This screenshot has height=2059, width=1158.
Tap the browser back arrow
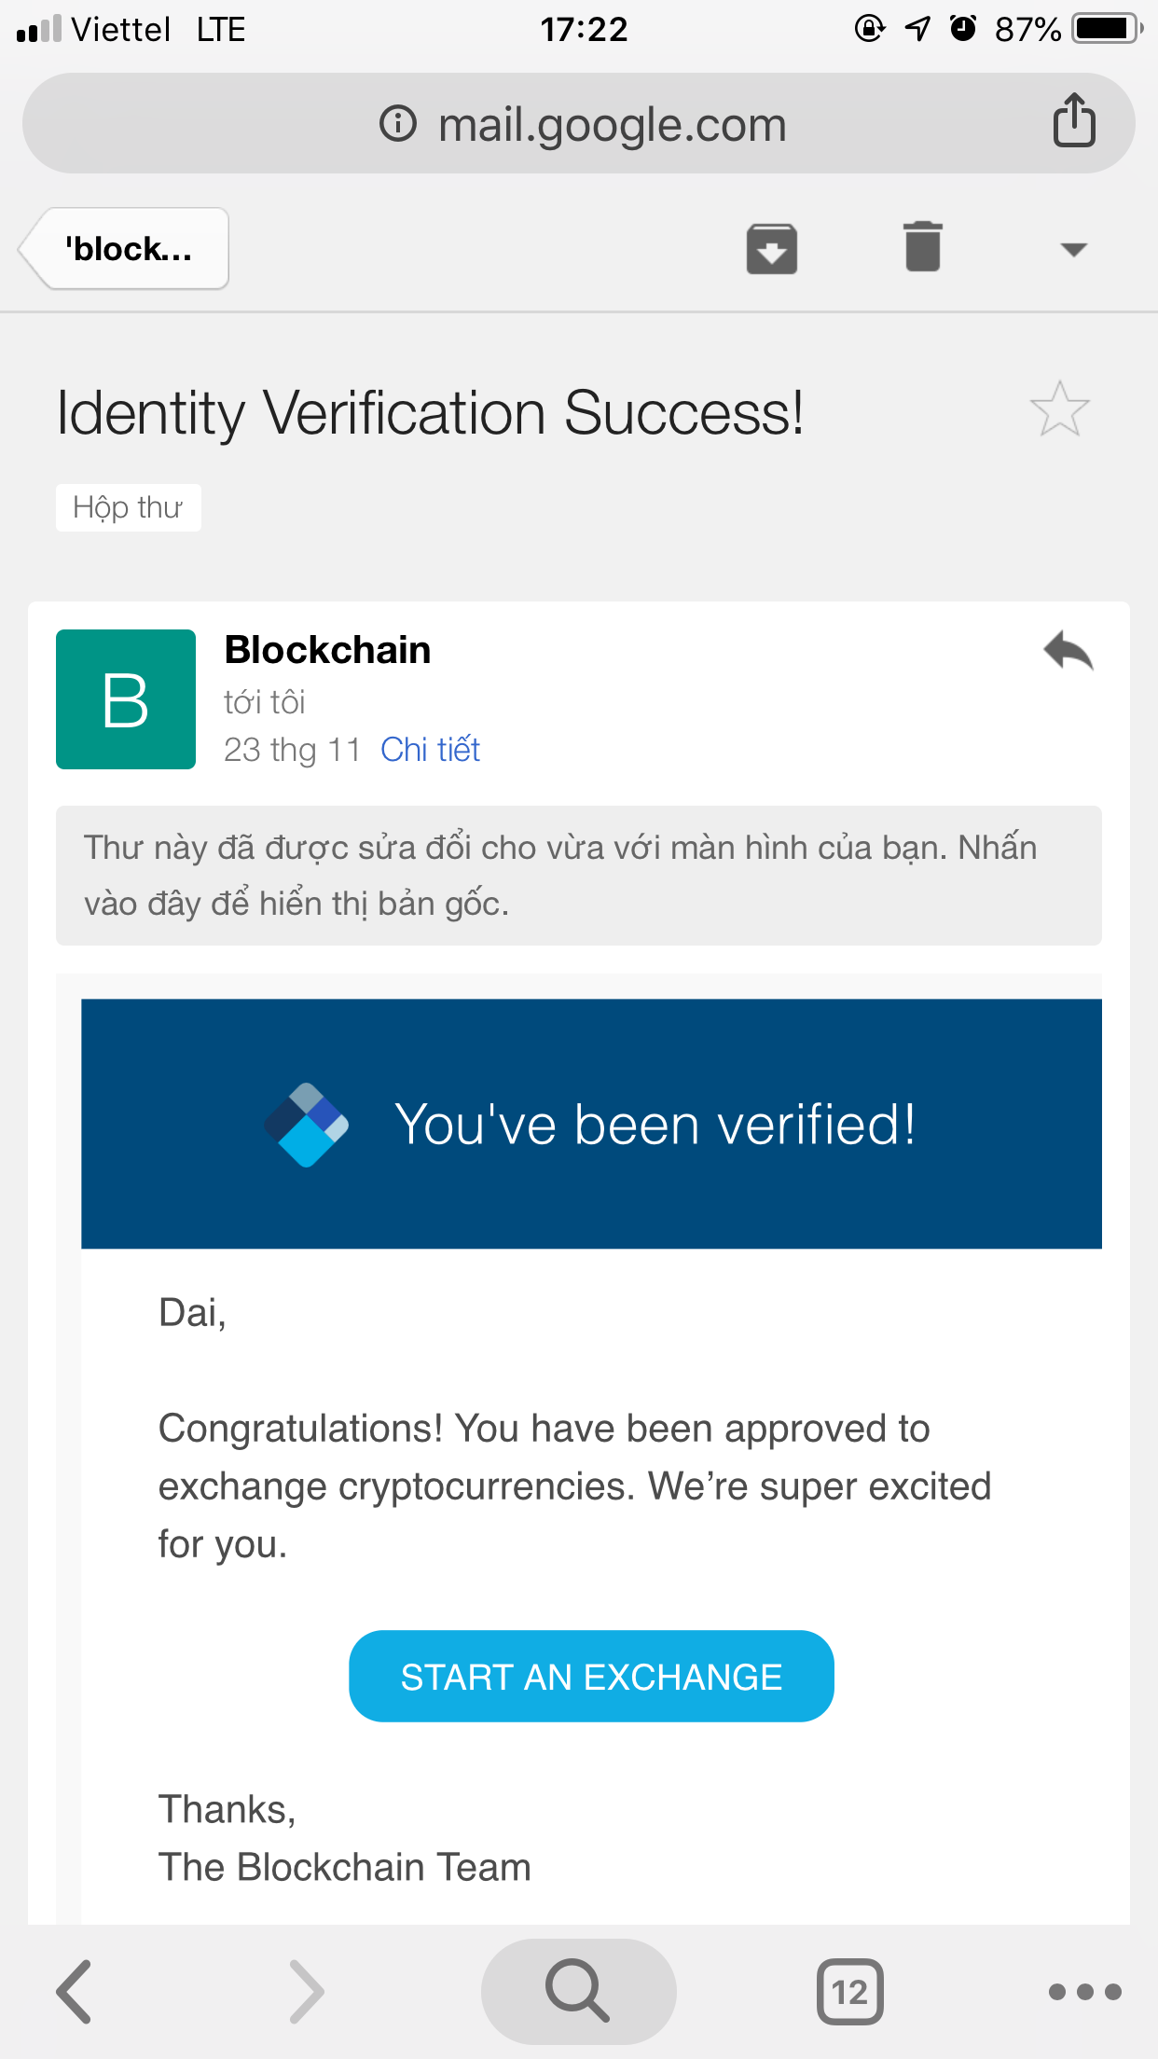tap(75, 1992)
